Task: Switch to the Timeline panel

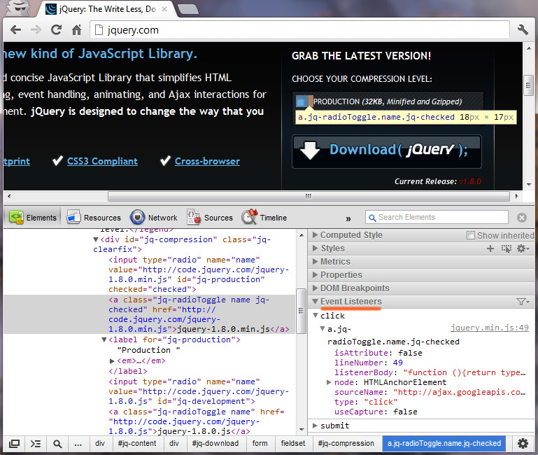Action: (264, 218)
